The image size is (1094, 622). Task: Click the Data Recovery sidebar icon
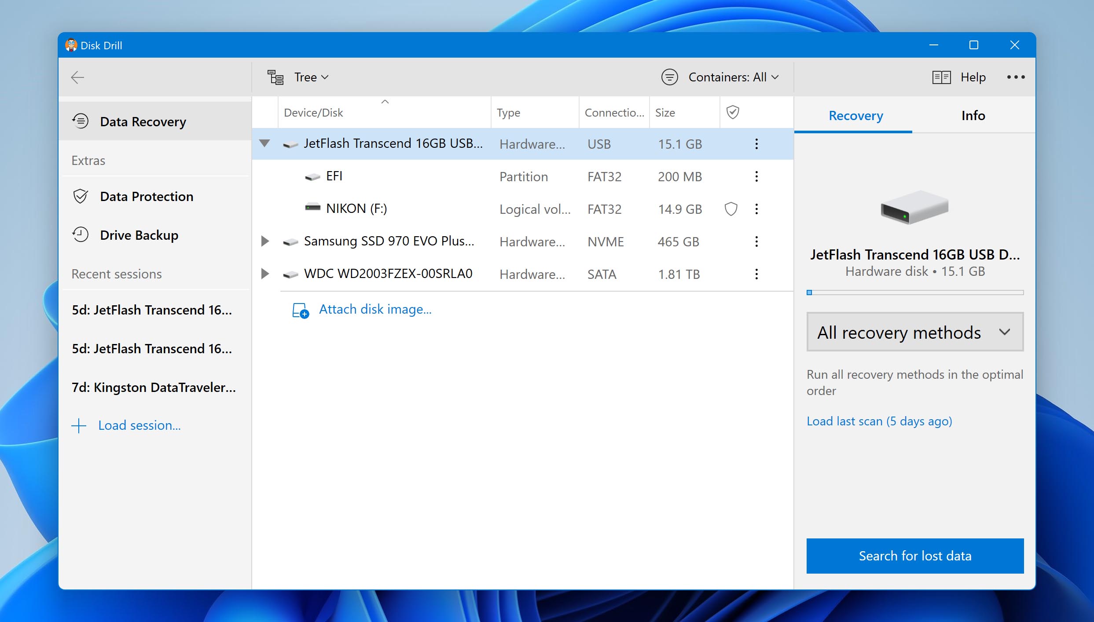(81, 122)
